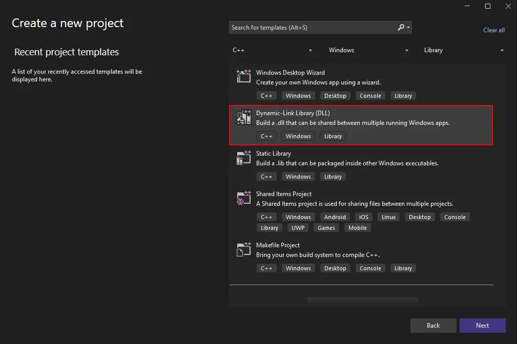517x344 pixels.
Task: Select the Static Library title
Action: [x=273, y=154]
